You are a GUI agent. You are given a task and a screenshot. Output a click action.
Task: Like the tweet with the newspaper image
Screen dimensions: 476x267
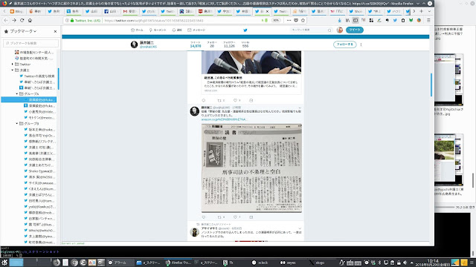pyautogui.click(x=235, y=217)
